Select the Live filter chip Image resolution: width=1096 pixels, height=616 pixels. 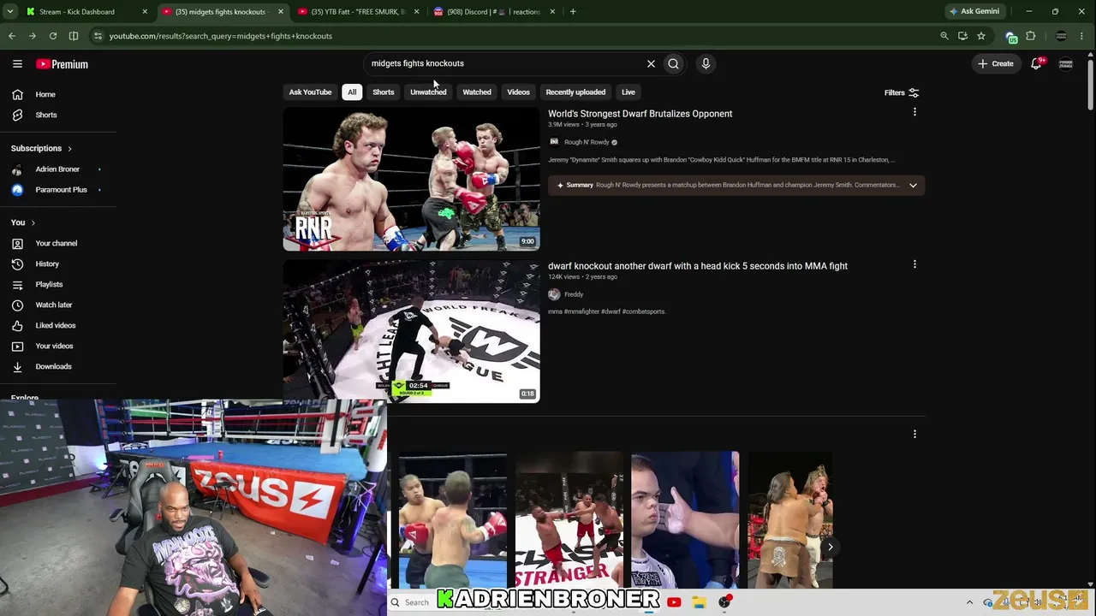[628, 92]
